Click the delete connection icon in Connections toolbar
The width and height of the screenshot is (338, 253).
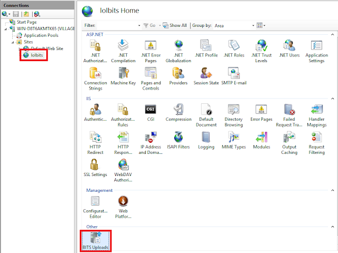37,14
